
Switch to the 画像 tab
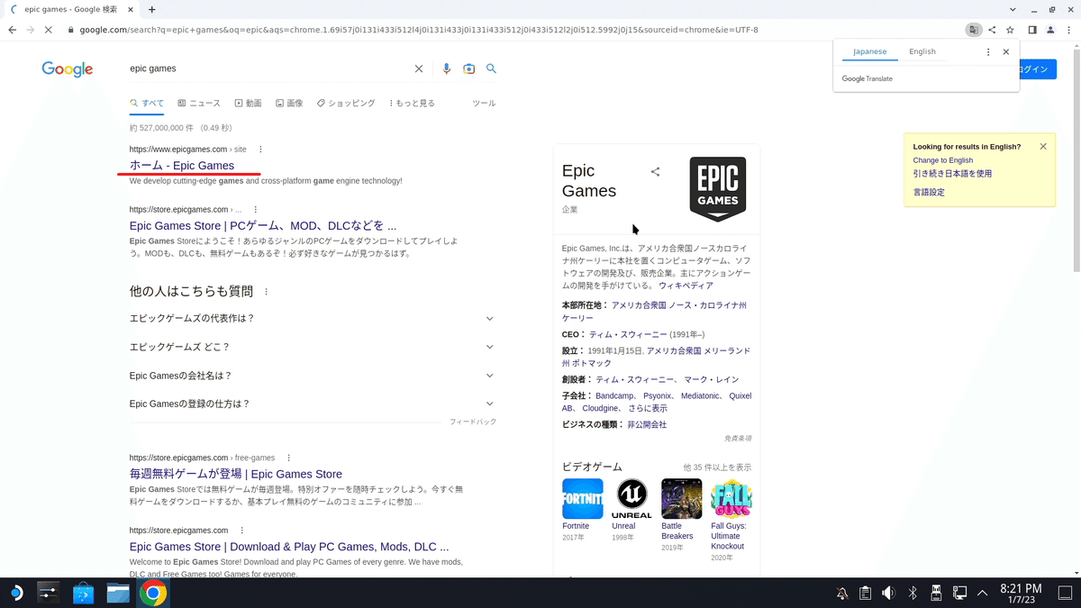click(x=289, y=104)
